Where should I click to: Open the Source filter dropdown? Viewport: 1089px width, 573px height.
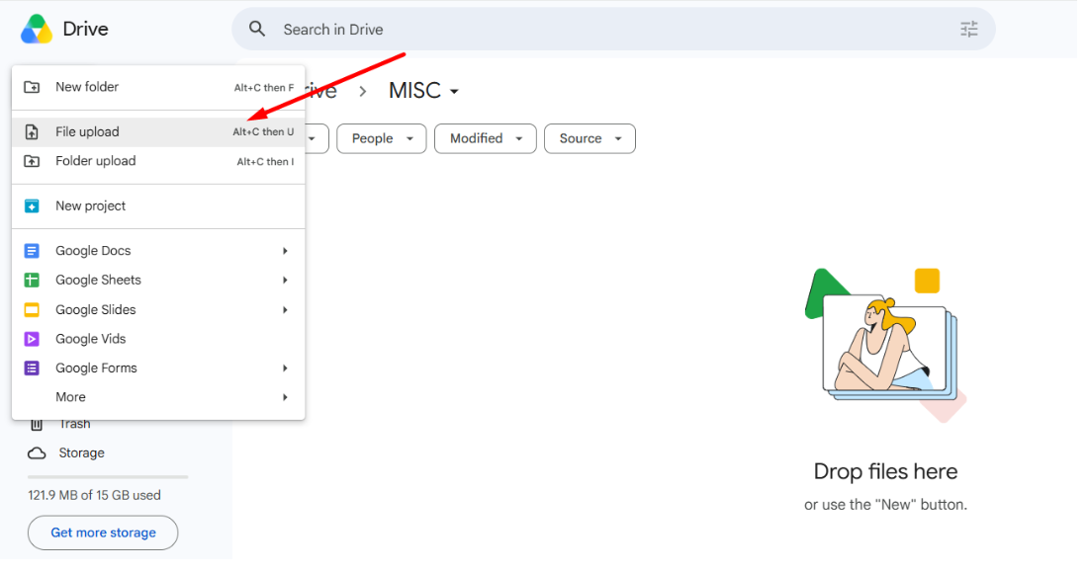tap(590, 138)
